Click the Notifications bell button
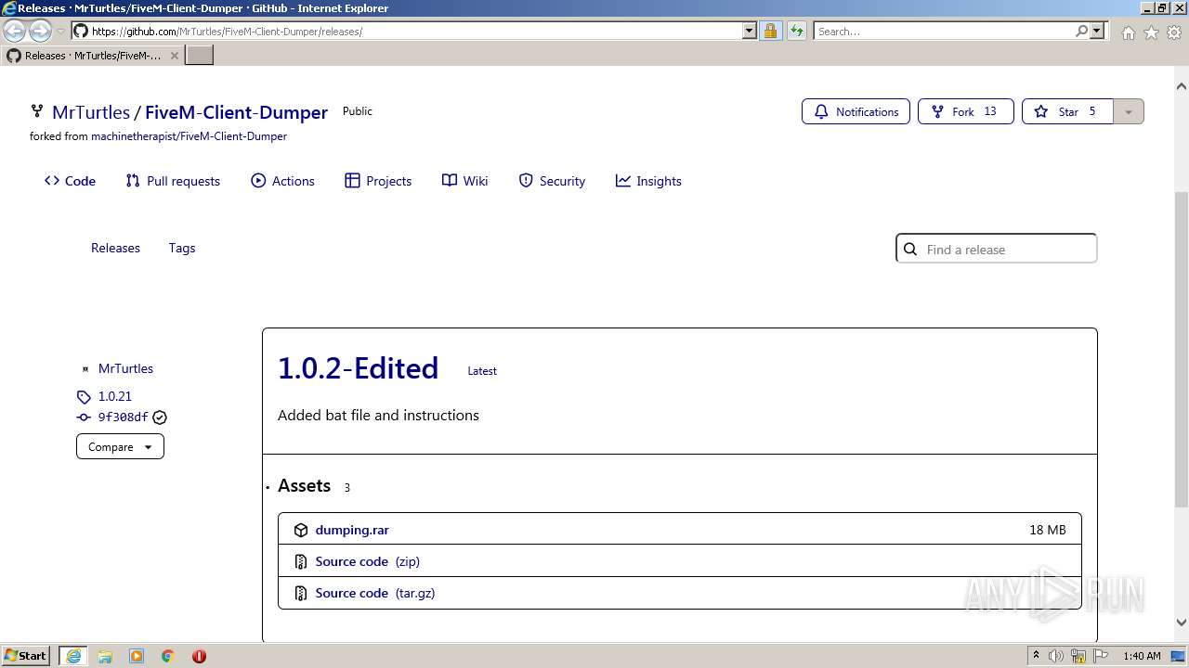 point(856,111)
